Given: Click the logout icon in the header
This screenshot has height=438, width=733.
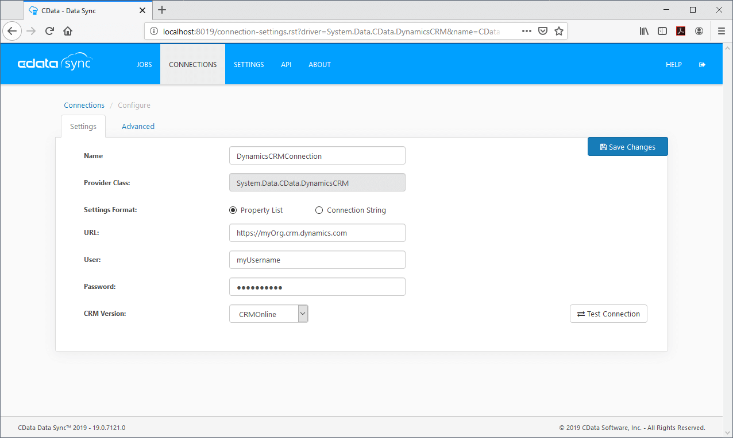Looking at the screenshot, I should click(702, 65).
